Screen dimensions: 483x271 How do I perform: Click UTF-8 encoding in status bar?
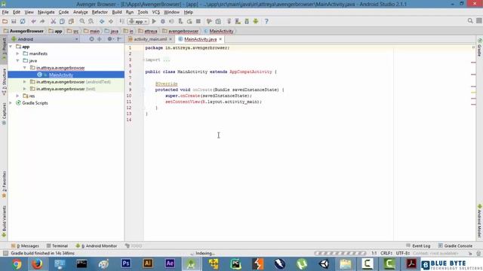(402, 253)
